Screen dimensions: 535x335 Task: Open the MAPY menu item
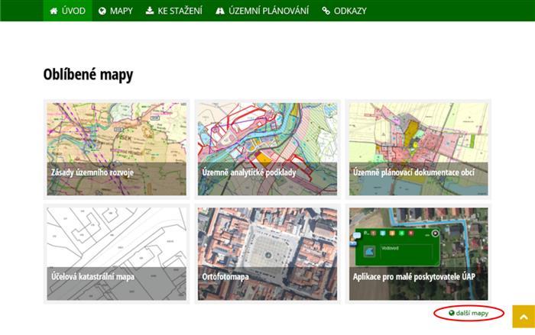click(121, 11)
